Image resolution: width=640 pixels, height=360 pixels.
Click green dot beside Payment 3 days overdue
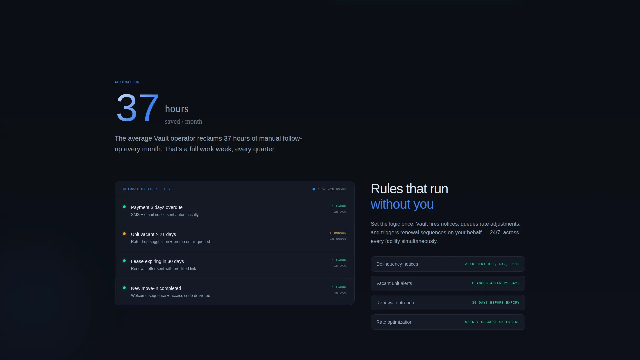[124, 207]
